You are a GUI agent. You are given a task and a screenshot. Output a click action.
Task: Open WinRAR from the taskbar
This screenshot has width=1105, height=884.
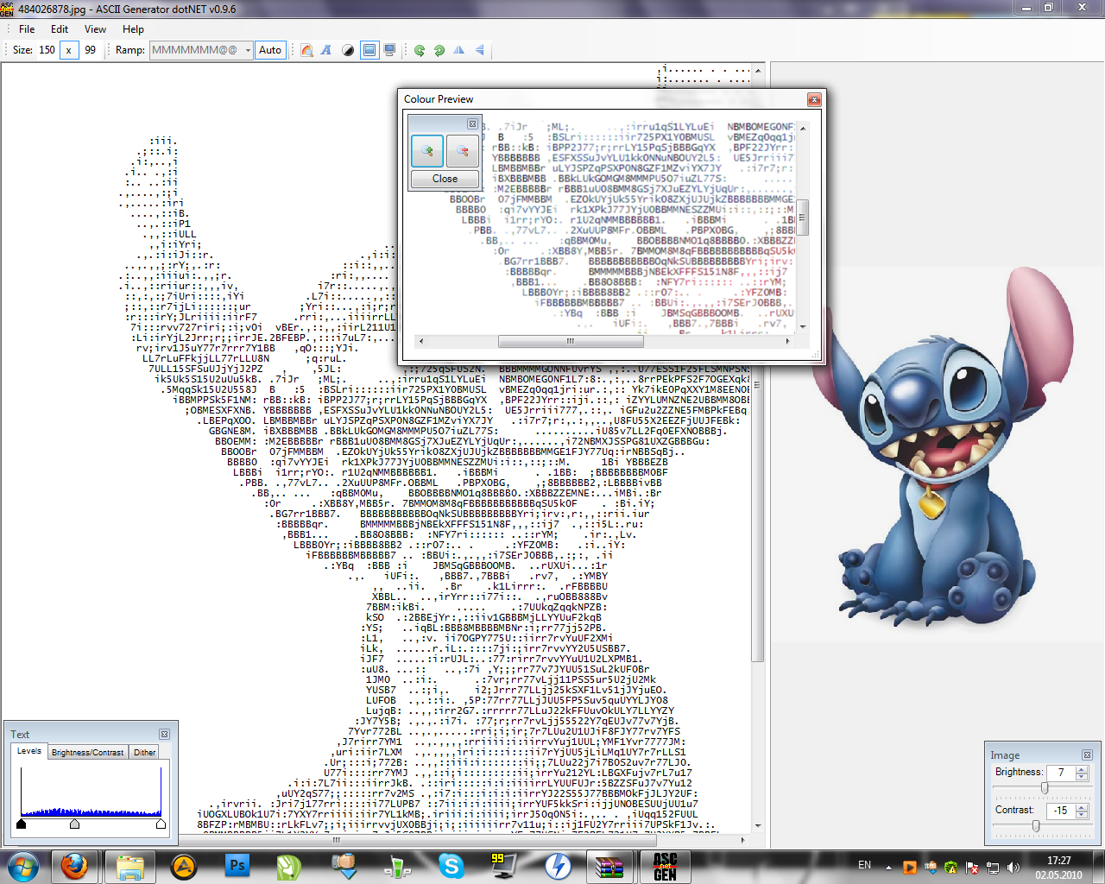(x=610, y=866)
